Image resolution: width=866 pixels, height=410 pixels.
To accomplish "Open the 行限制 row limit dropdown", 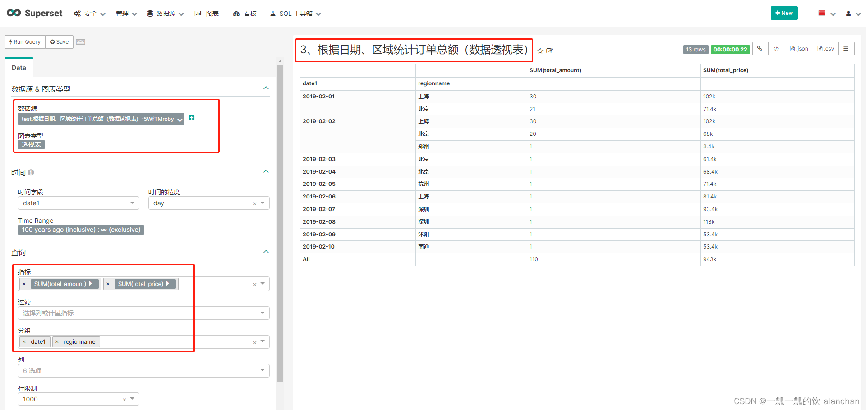I will pyautogui.click(x=133, y=399).
